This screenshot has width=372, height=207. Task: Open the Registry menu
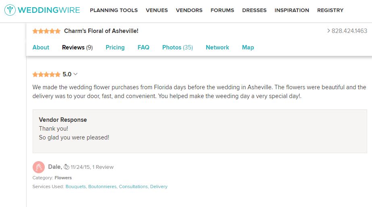pos(330,10)
